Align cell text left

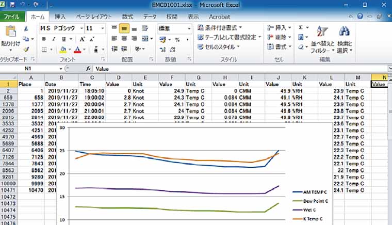pos(115,39)
